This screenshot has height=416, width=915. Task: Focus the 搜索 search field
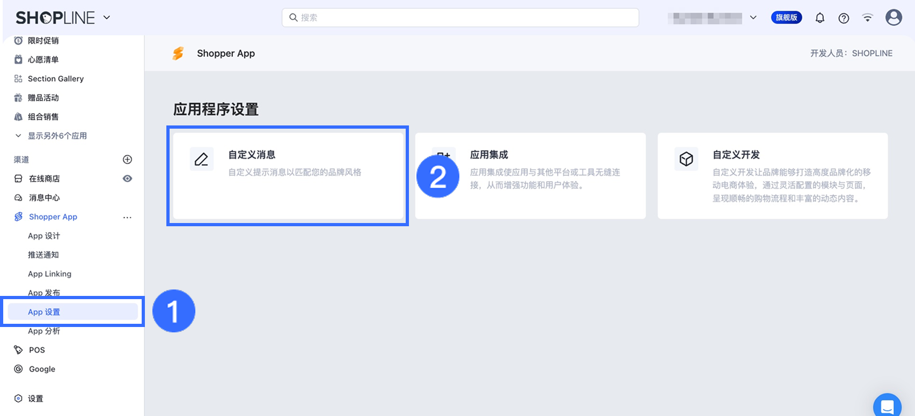460,18
